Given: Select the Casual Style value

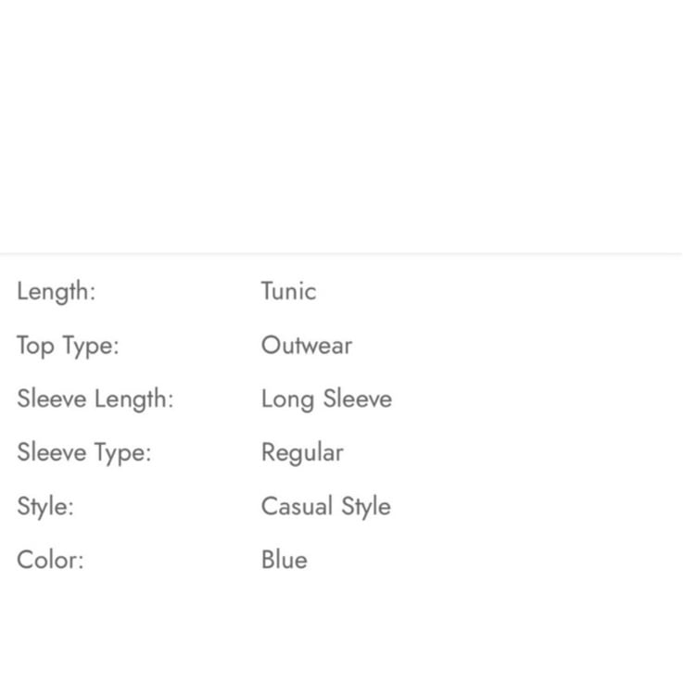Looking at the screenshot, I should pos(325,507).
